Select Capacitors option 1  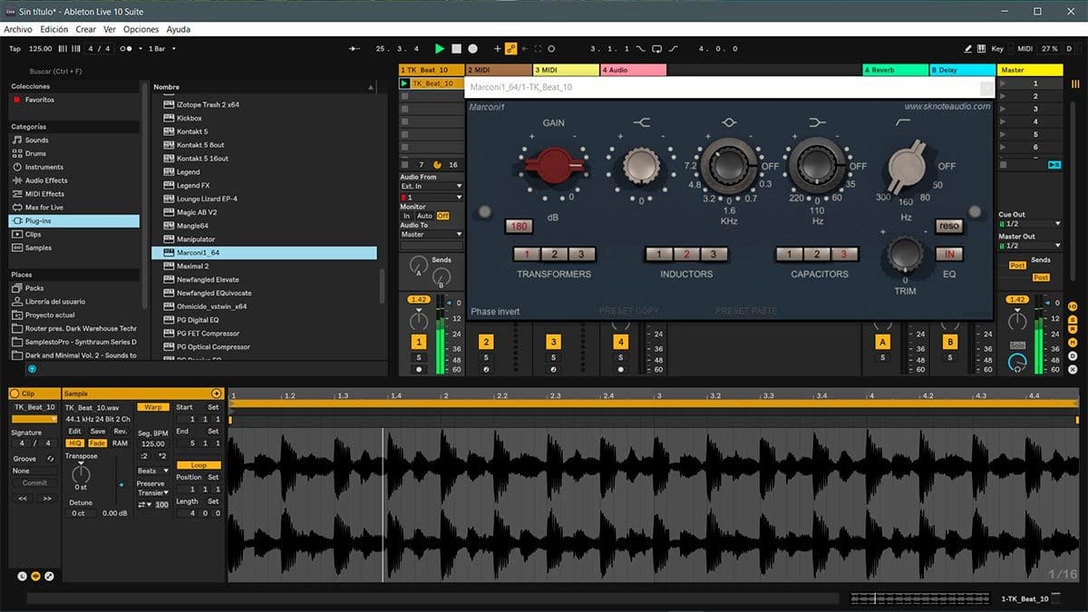click(790, 255)
